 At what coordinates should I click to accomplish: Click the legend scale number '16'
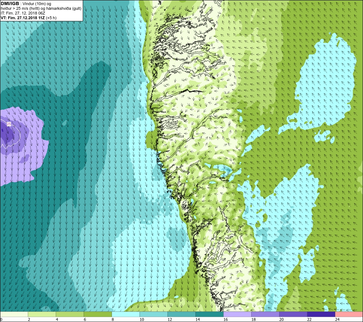tap(225, 319)
